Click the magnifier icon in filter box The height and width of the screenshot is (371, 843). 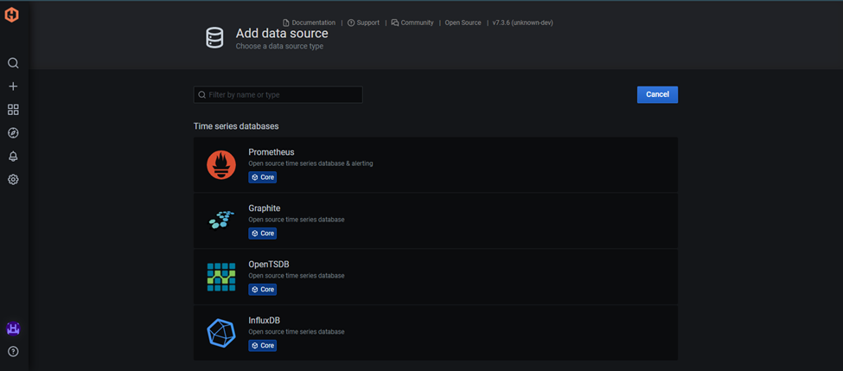coord(201,94)
